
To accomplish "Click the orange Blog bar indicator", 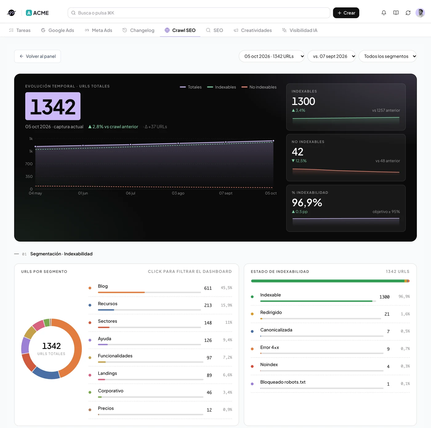I will click(x=121, y=292).
